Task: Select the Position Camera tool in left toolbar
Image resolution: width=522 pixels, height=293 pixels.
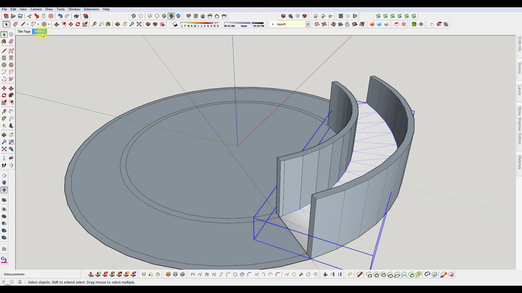Action: (4, 158)
